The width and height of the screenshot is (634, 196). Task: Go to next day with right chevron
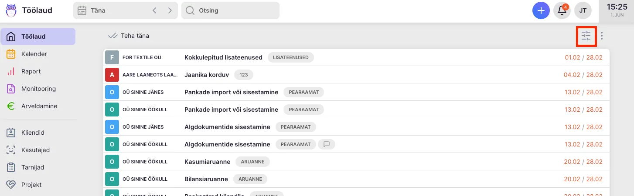coord(170,10)
